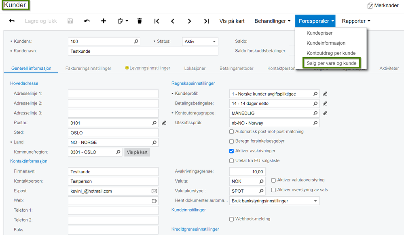Check Aktiver valutaoverstyring checkbox
The image size is (404, 235).
(273, 180)
